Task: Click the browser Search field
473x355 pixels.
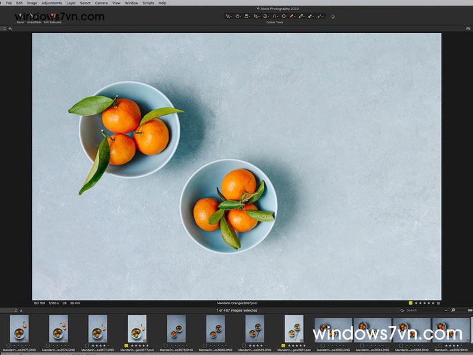Action: (x=422, y=310)
